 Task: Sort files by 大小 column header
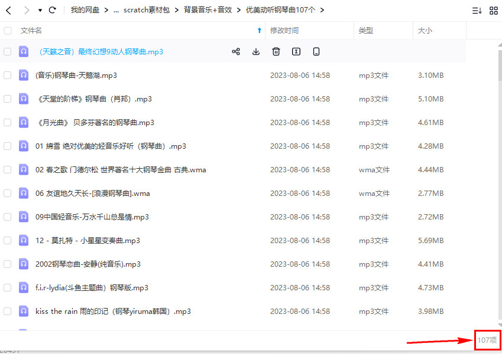pos(425,31)
